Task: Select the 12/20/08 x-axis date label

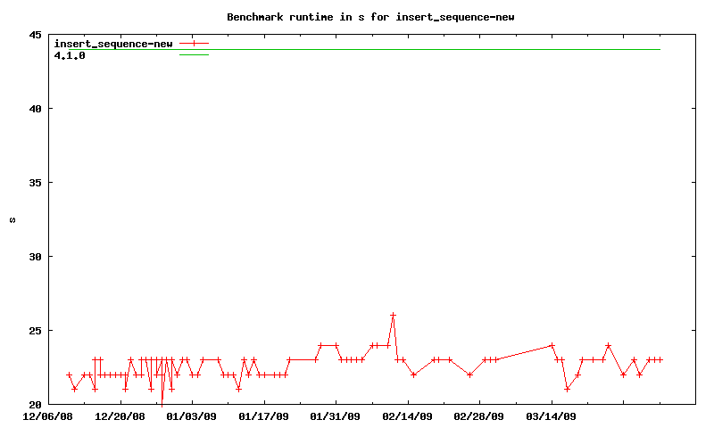Action: (120, 416)
